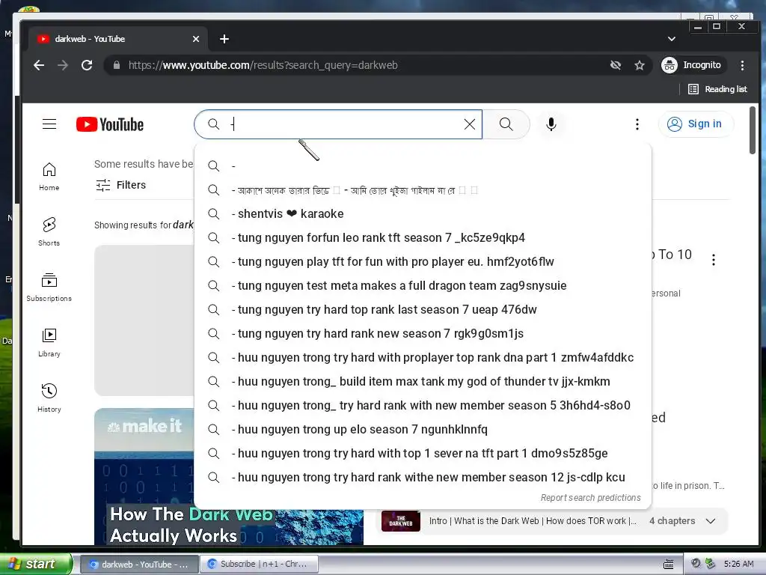Open third-party cookie blocked eye icon

(x=616, y=65)
